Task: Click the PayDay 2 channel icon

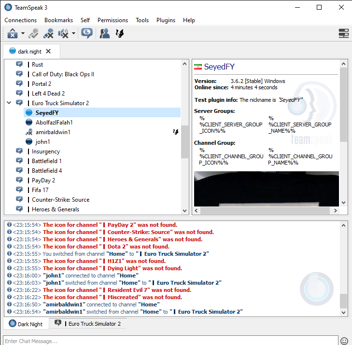Action: (19, 180)
